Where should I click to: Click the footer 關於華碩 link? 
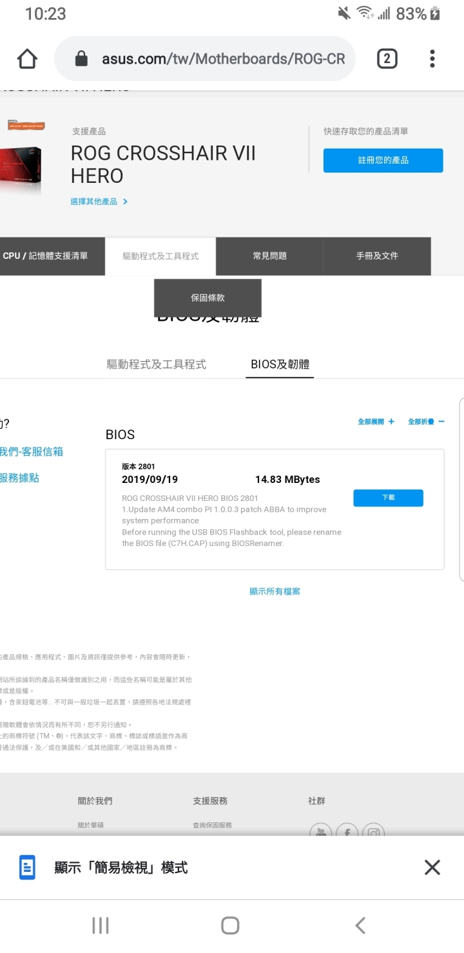tap(91, 825)
